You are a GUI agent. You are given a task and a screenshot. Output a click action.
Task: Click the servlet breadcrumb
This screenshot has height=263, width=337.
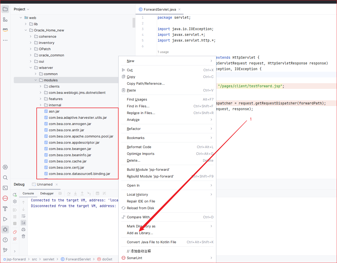pos(49,259)
